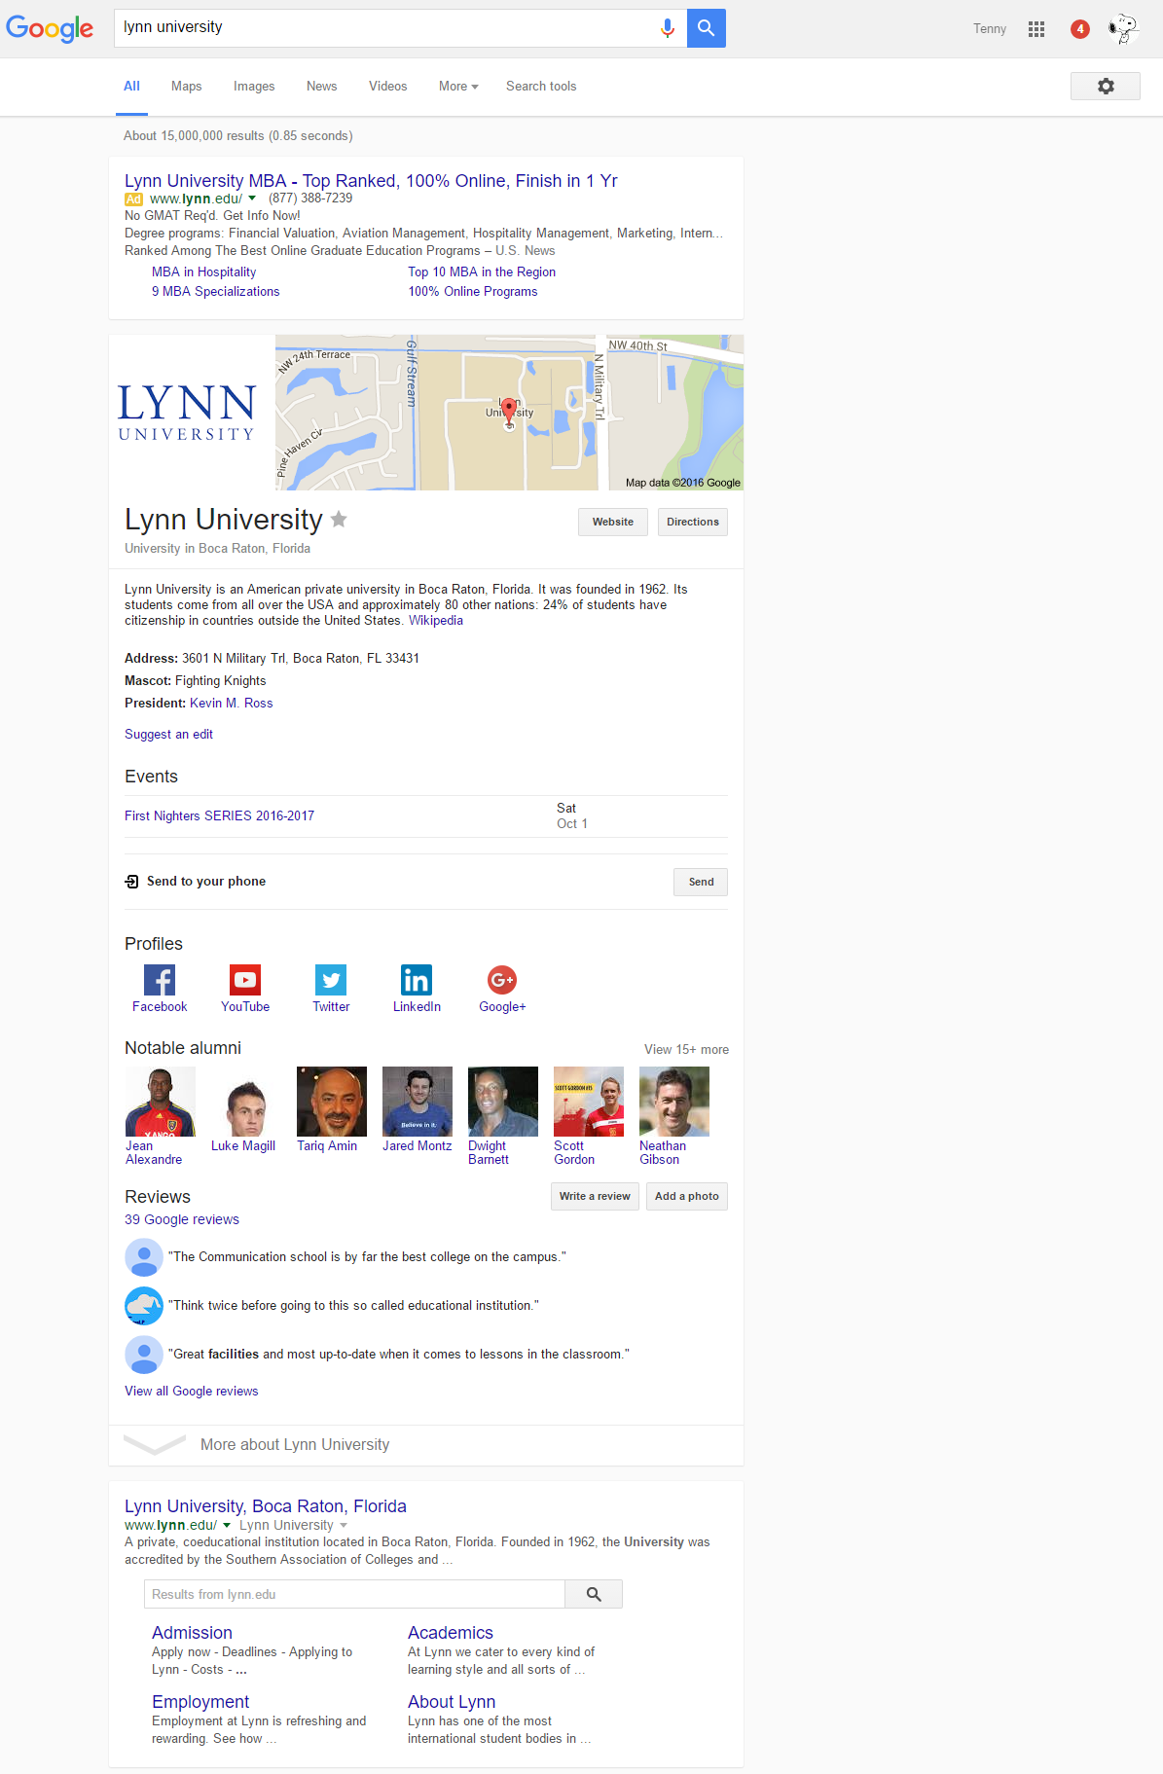Click the star to save Lynn University

pyautogui.click(x=339, y=519)
